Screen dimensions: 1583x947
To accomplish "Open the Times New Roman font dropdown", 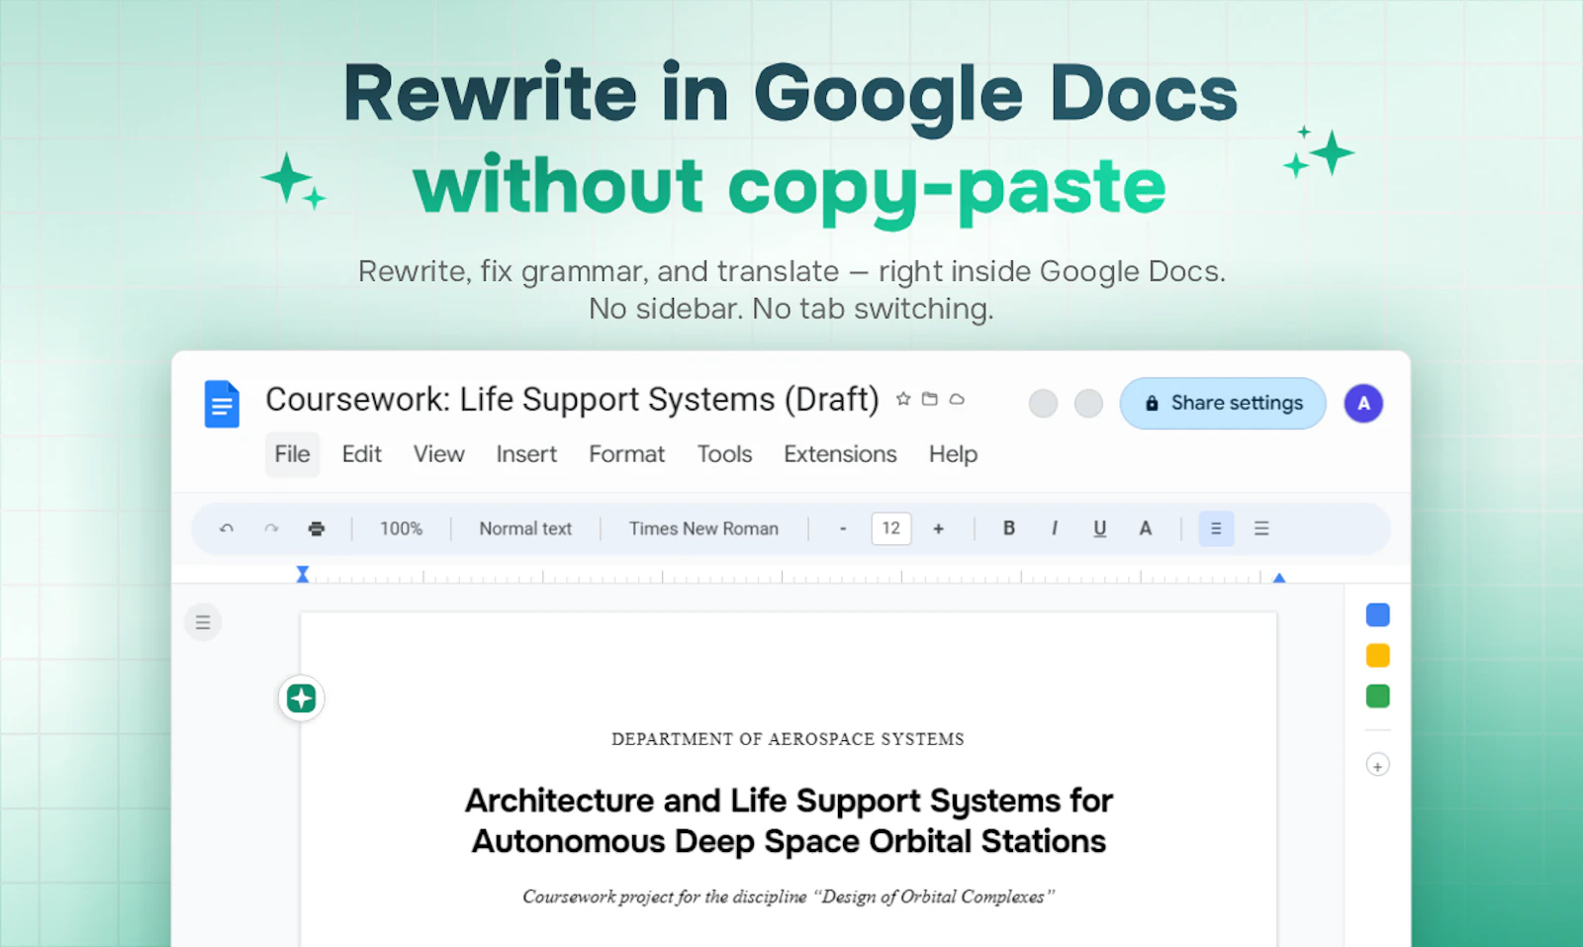I will [703, 528].
